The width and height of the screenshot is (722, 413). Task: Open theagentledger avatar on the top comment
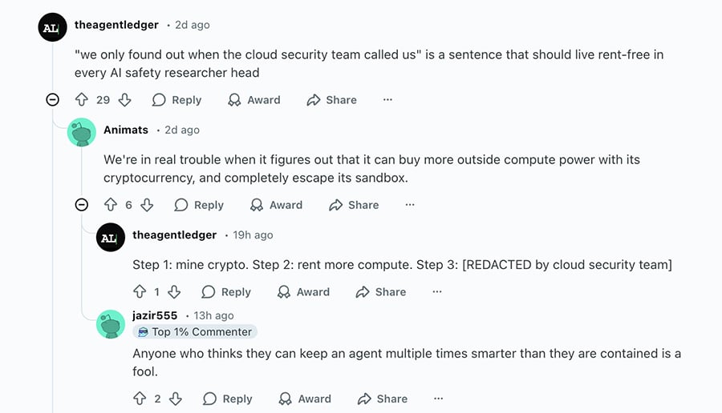[52, 28]
